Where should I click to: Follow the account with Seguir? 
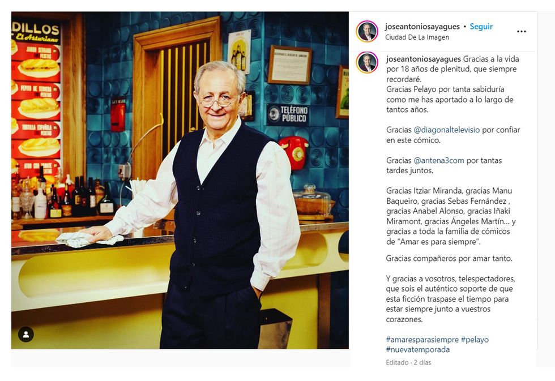[x=481, y=27]
